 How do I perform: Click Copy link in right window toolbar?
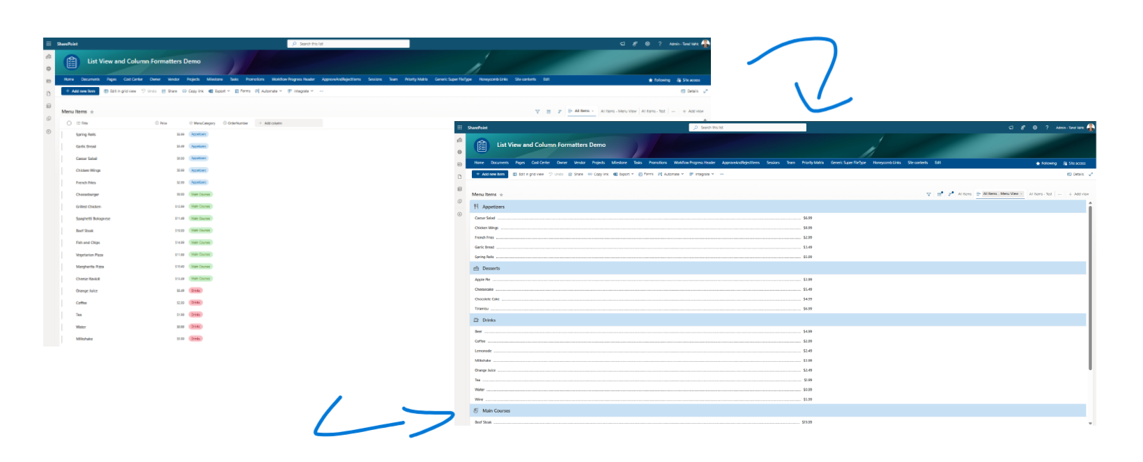[x=598, y=174]
